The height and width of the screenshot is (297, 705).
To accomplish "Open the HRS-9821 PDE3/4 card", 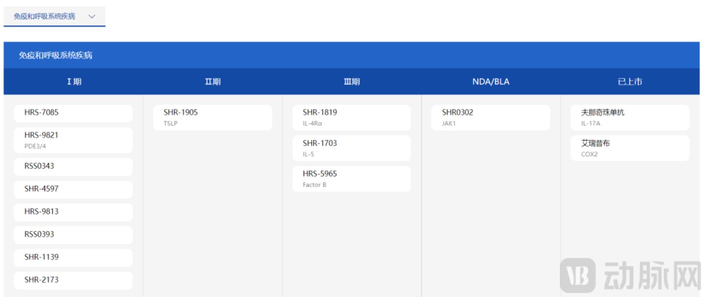I will pyautogui.click(x=73, y=140).
